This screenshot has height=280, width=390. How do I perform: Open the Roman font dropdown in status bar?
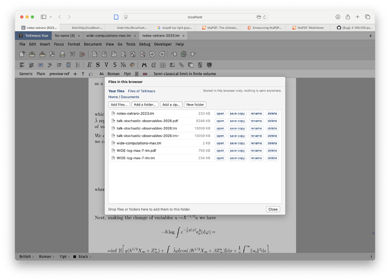46,257
